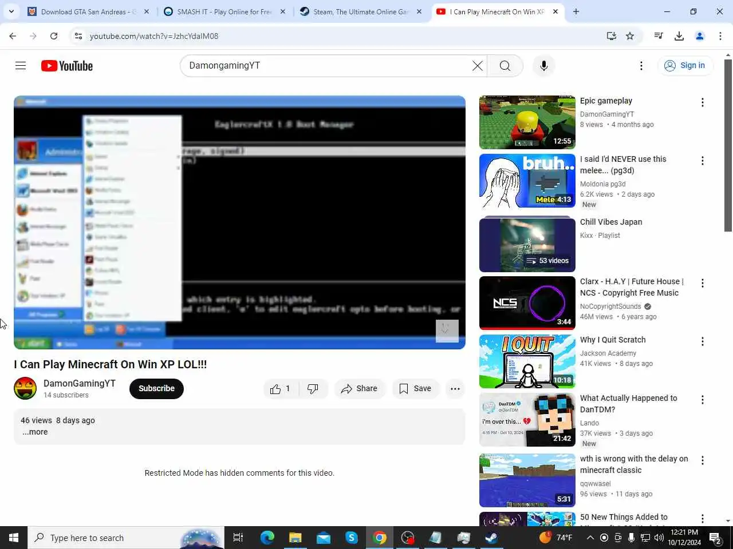The height and width of the screenshot is (549, 733).
Task: Open a new browser tab
Action: [x=576, y=11]
